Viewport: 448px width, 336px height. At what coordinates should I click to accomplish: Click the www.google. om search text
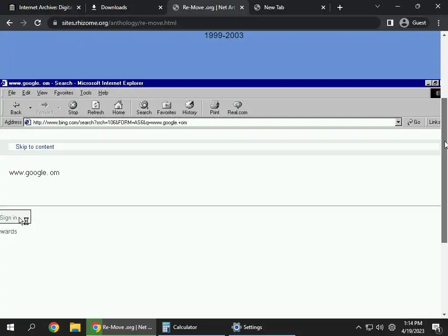[34, 173]
